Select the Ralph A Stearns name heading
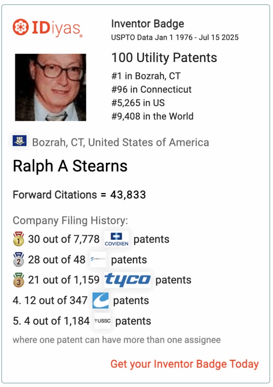This screenshot has width=273, height=387. [x=70, y=166]
